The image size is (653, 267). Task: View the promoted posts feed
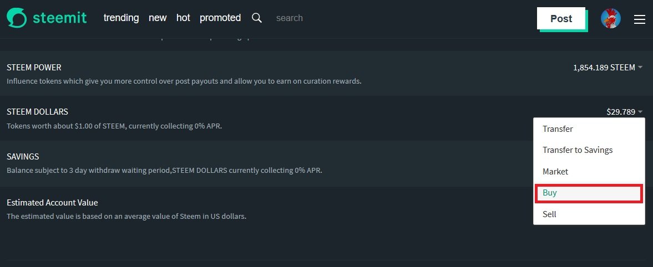point(220,18)
